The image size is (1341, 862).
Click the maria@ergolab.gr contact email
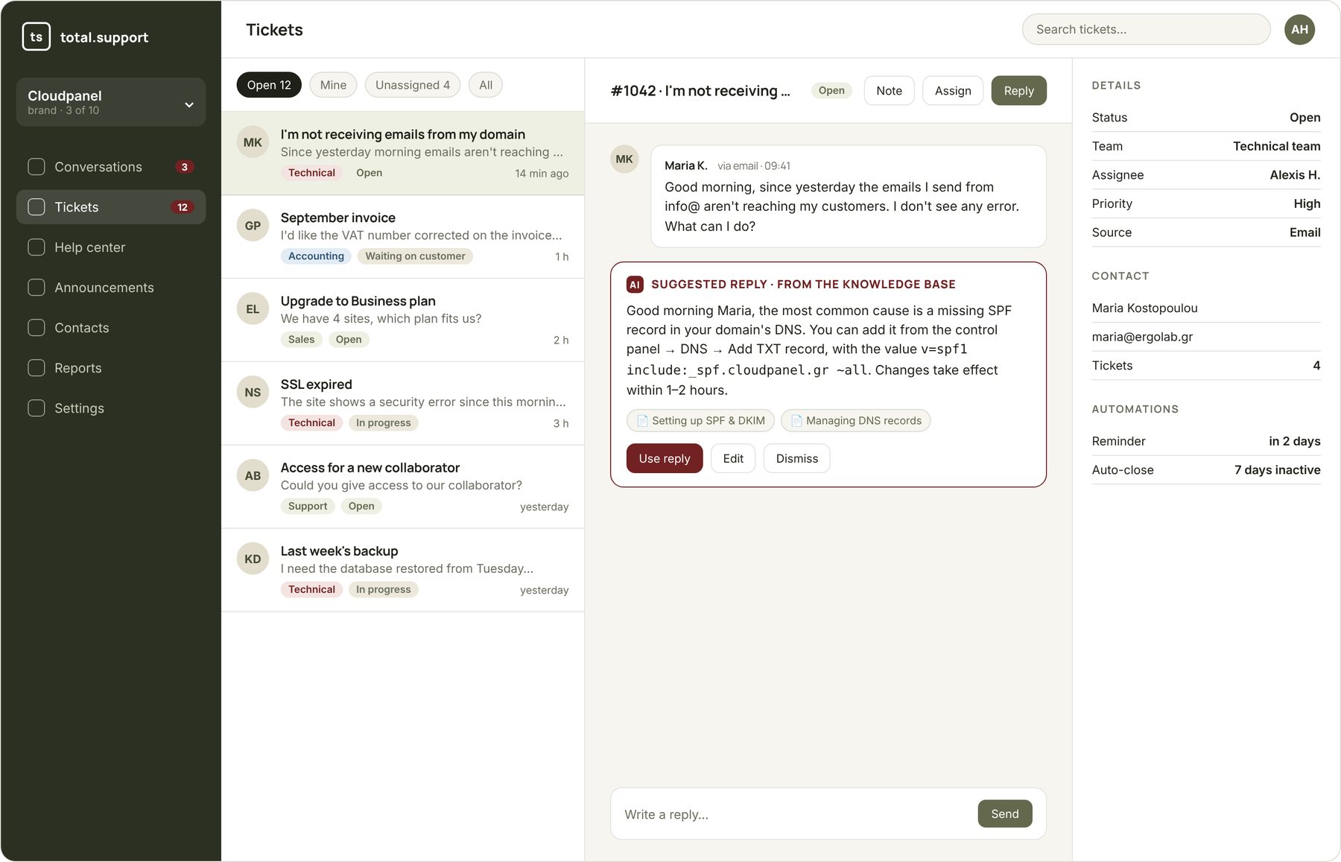point(1142,337)
